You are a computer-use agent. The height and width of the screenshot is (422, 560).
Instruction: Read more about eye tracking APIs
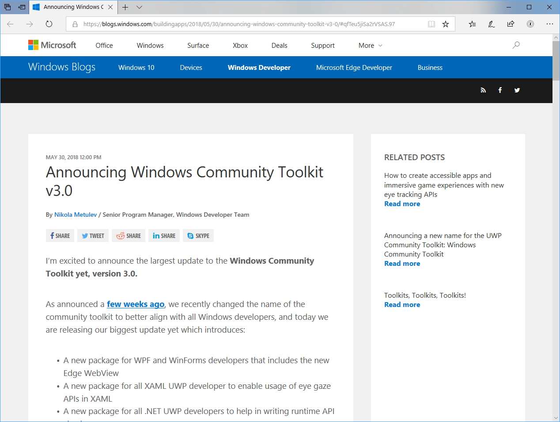[x=402, y=204]
